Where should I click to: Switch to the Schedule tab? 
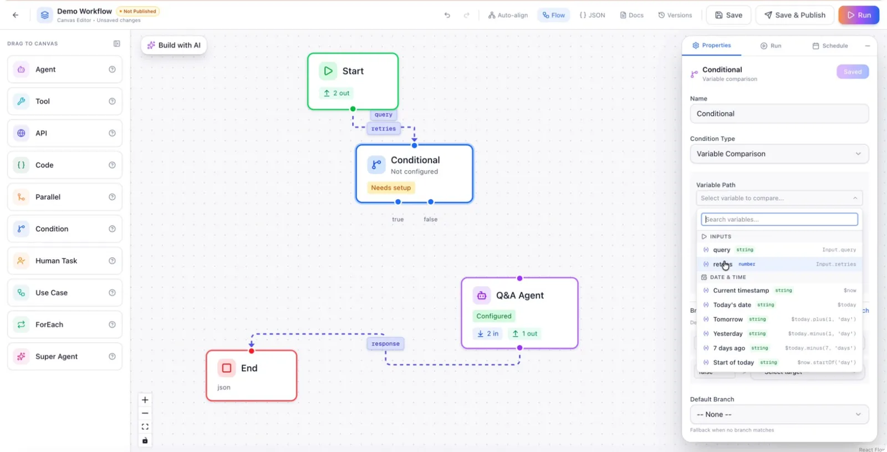click(x=830, y=45)
